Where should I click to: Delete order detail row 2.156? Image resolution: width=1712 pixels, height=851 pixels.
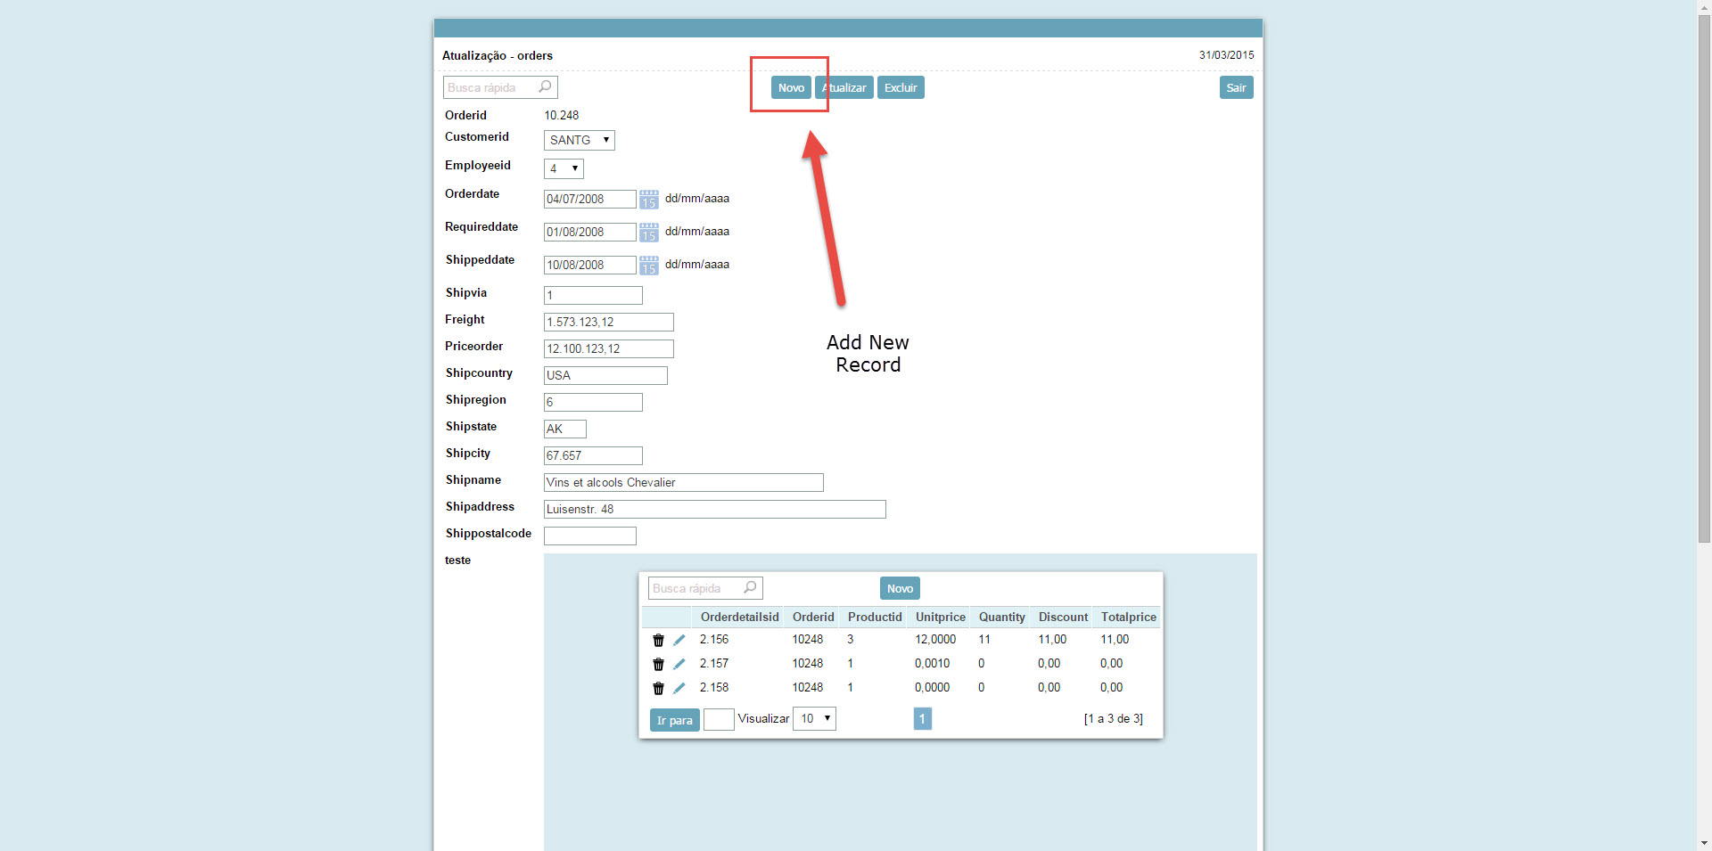pos(658,640)
